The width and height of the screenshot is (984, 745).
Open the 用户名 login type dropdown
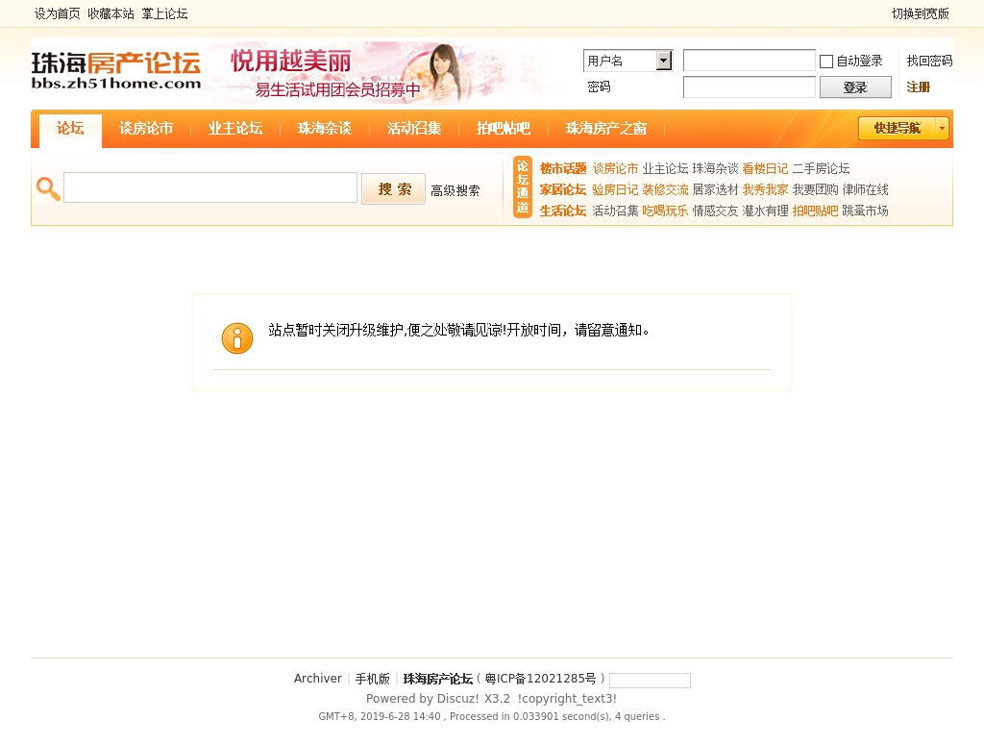628,62
